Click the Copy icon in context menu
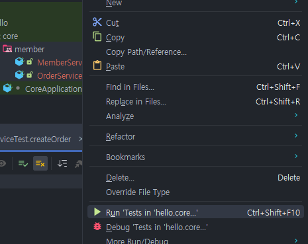Viewport: 308px width, 244px height. (97, 36)
